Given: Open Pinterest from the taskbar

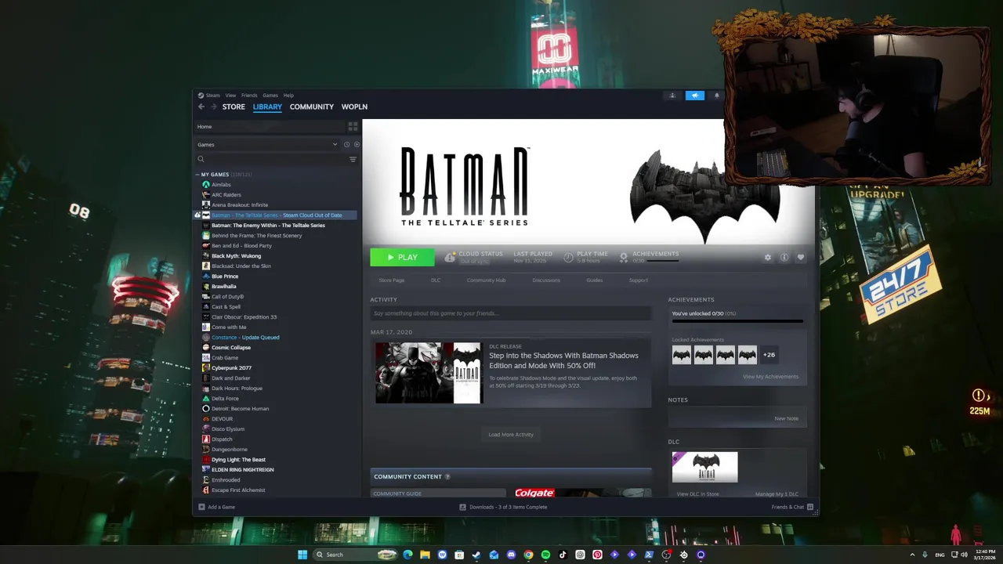Looking at the screenshot, I should pyautogui.click(x=597, y=555).
